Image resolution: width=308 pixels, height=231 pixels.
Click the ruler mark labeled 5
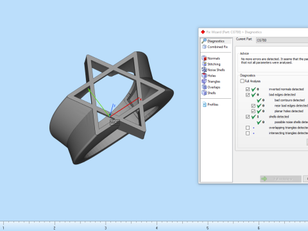(x=207, y=228)
